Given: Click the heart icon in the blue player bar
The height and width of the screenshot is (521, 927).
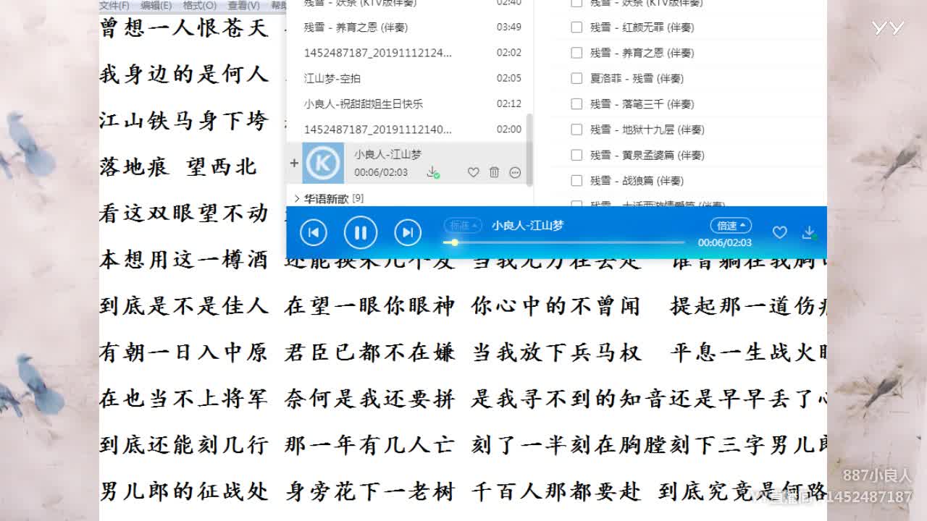Looking at the screenshot, I should tap(780, 232).
